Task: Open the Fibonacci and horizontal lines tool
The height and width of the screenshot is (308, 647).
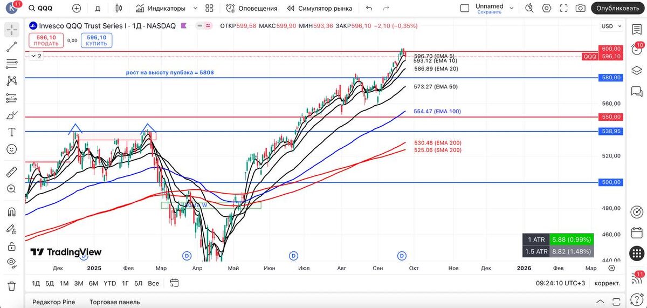Action: (11, 64)
